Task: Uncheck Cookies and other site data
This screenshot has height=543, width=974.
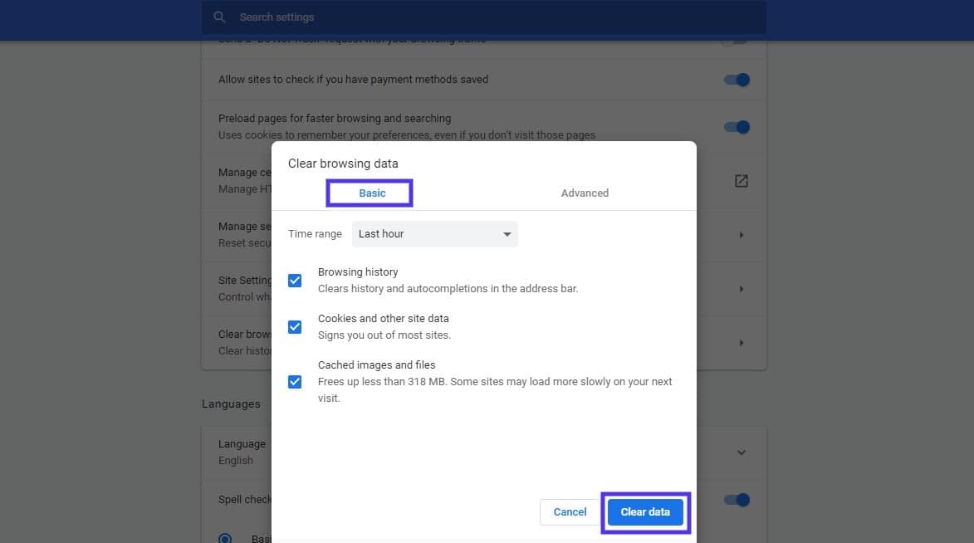Action: (295, 326)
